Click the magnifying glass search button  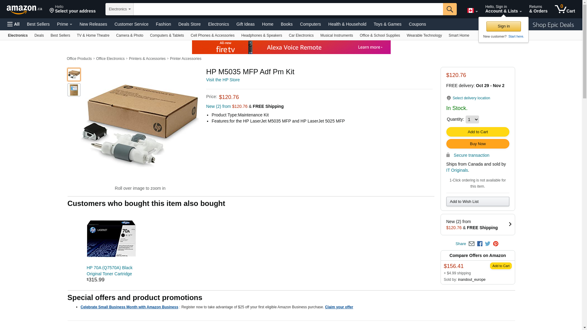click(449, 9)
